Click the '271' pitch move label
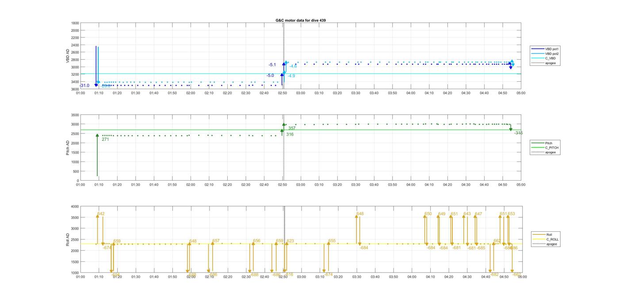 [105, 140]
